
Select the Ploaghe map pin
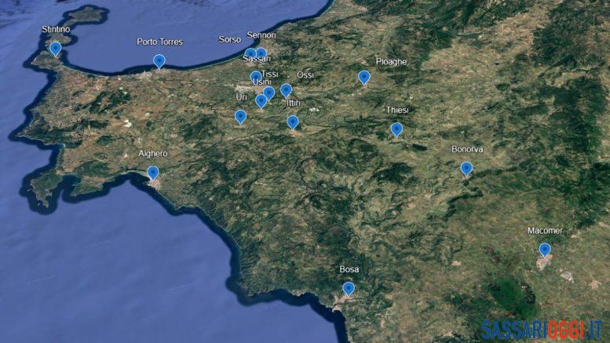pos(363,78)
